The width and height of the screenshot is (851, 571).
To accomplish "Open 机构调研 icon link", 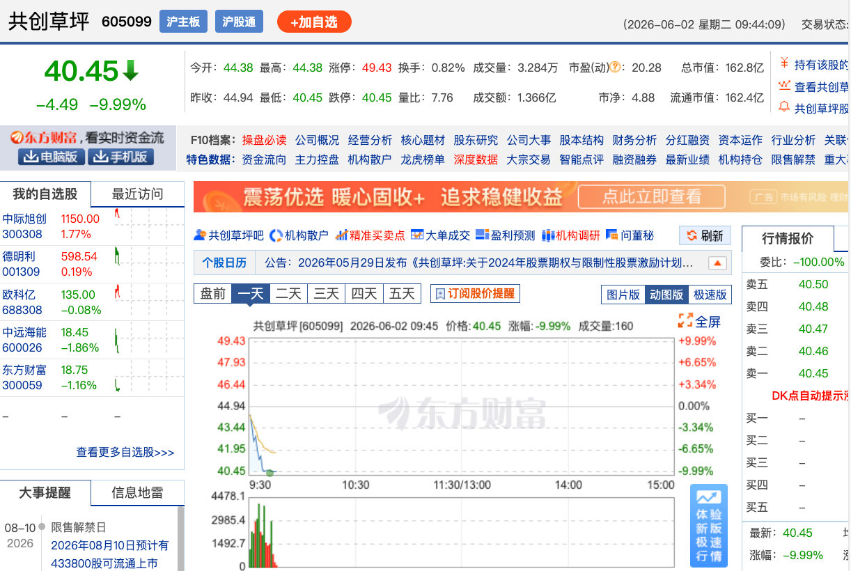I will pos(571,235).
